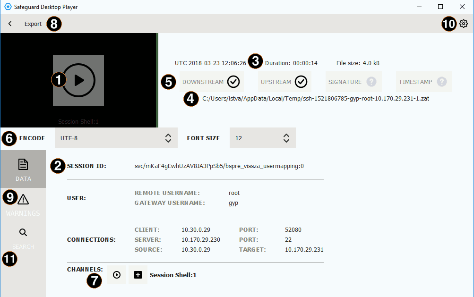Click the plus icon beside Session Shell:1
The width and height of the screenshot is (474, 297).
pos(138,275)
